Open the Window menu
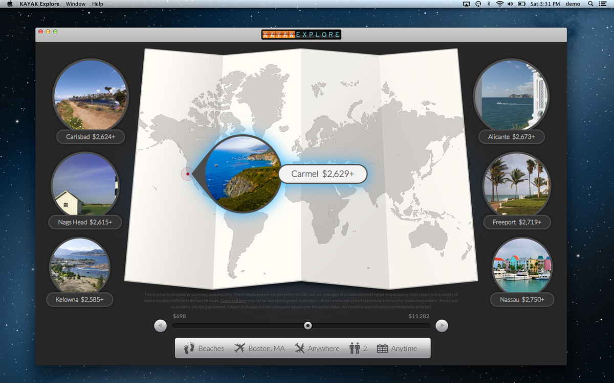Screen dimensions: 614x383 click(x=76, y=4)
